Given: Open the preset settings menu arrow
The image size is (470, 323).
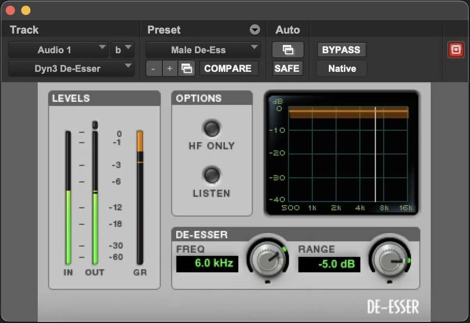Looking at the screenshot, I should point(255,29).
